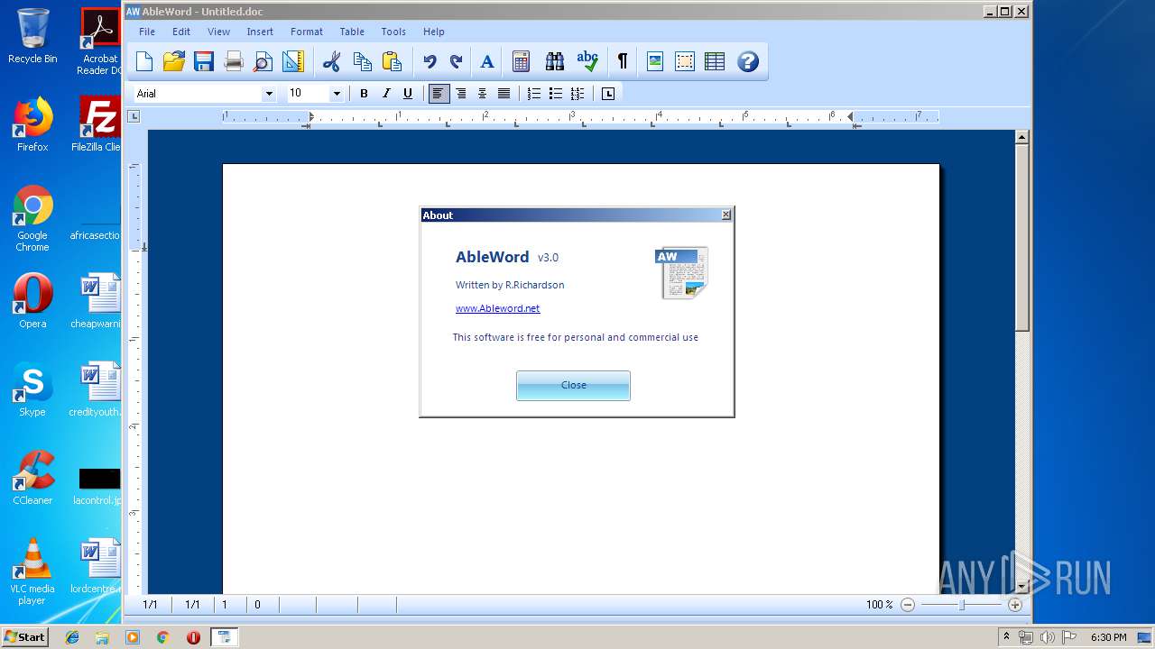Image resolution: width=1155 pixels, height=649 pixels.
Task: Insert a text frame with the dashed box icon
Action: pos(685,61)
